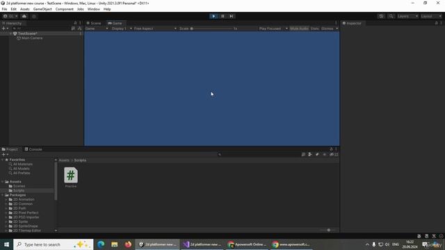This screenshot has width=445, height=250.
Task: Advance one frame with the Step button
Action: (x=232, y=16)
